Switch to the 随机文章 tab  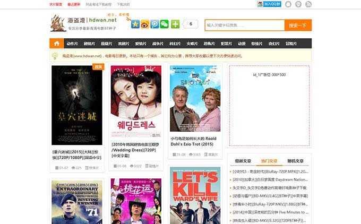(x=295, y=161)
